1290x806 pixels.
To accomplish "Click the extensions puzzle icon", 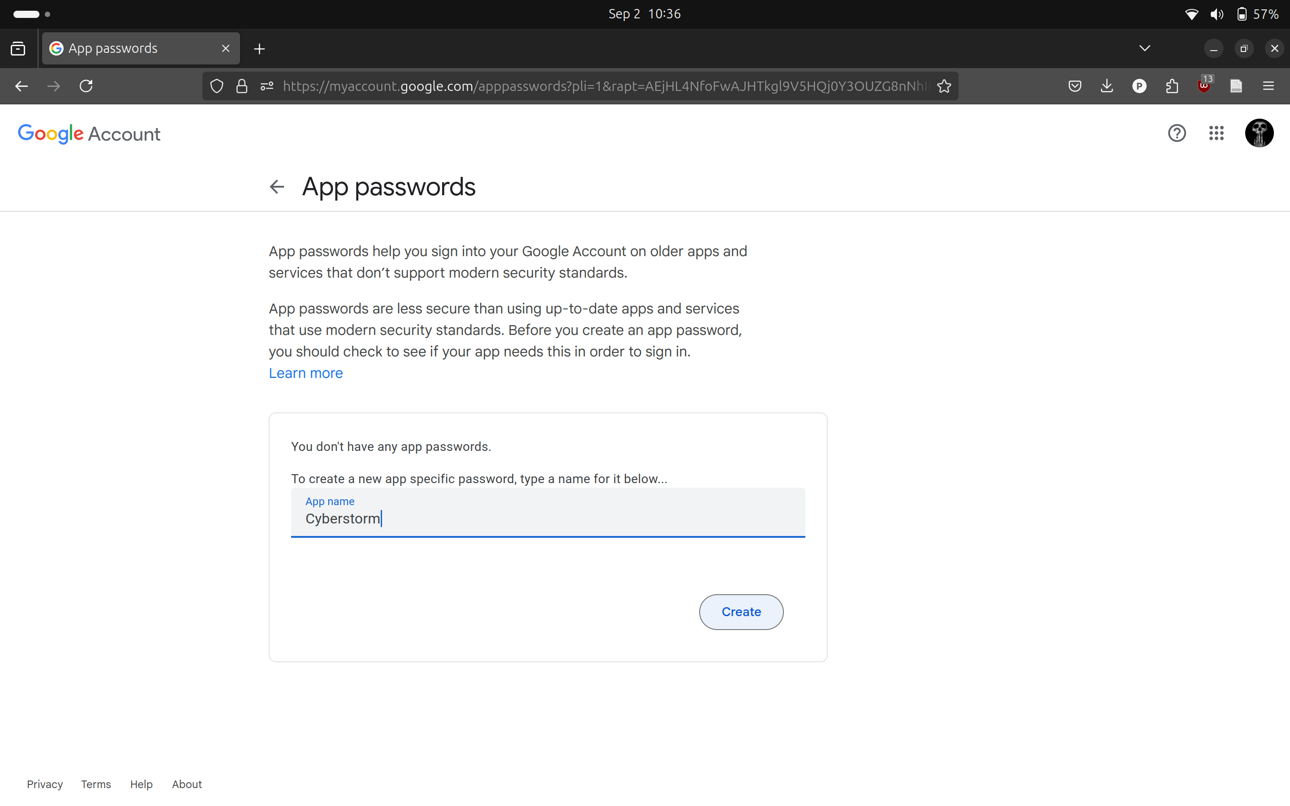I will (1172, 86).
